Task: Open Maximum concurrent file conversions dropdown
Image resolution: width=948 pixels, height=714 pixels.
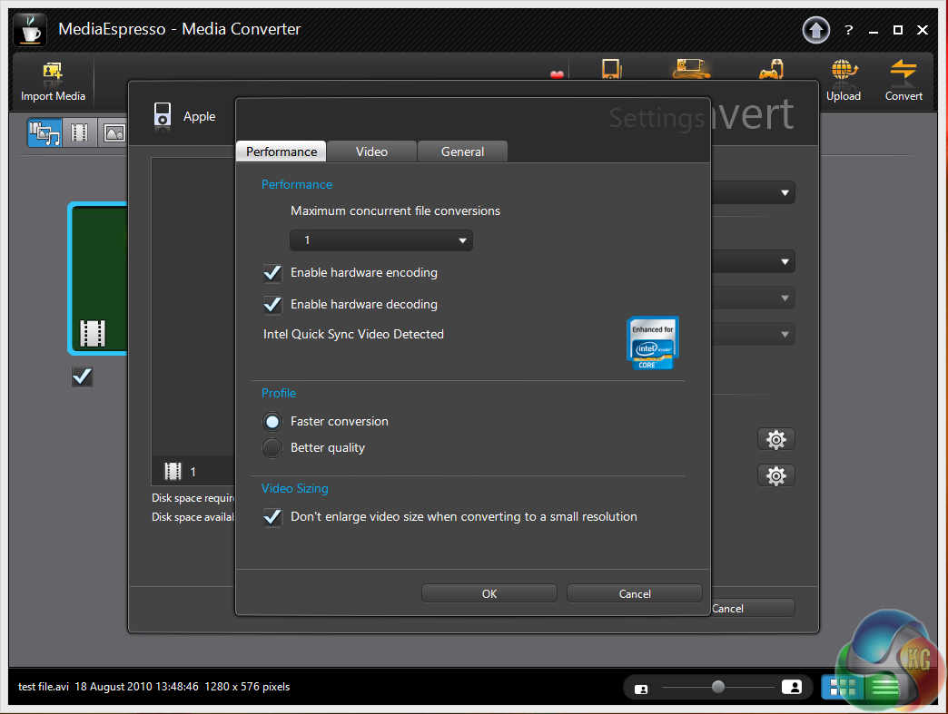Action: pyautogui.click(x=381, y=240)
